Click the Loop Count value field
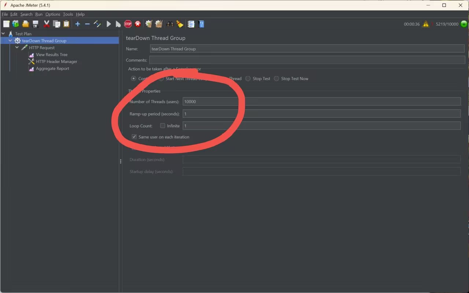Viewport: 469px width, 293px height. (321, 126)
